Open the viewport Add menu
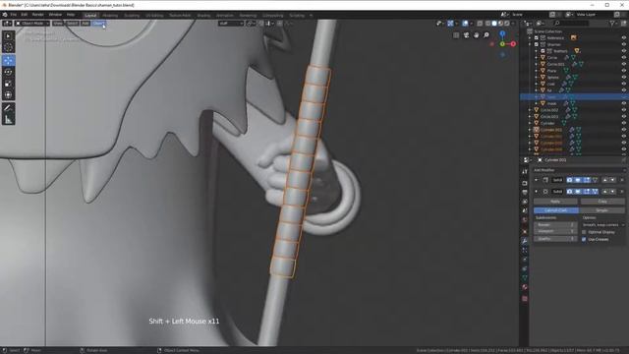Viewport: 629px width, 354px height. click(86, 24)
